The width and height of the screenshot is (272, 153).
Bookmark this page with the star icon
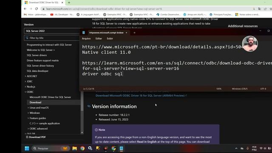(271, 9)
